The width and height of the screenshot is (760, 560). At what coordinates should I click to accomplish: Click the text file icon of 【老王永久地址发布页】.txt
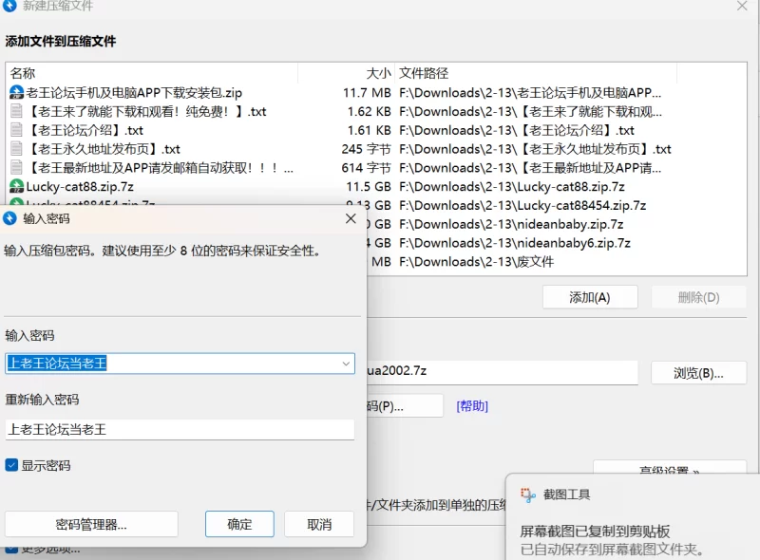coord(16,149)
